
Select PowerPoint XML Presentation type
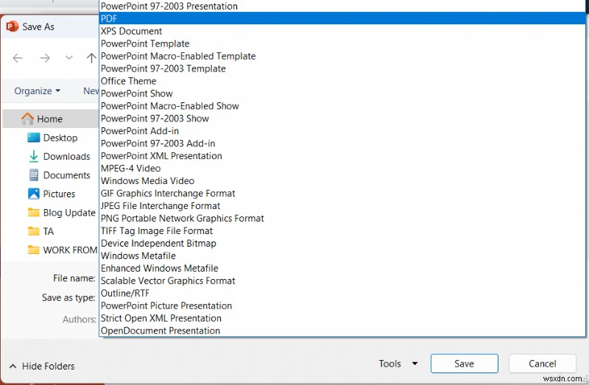[342, 156]
